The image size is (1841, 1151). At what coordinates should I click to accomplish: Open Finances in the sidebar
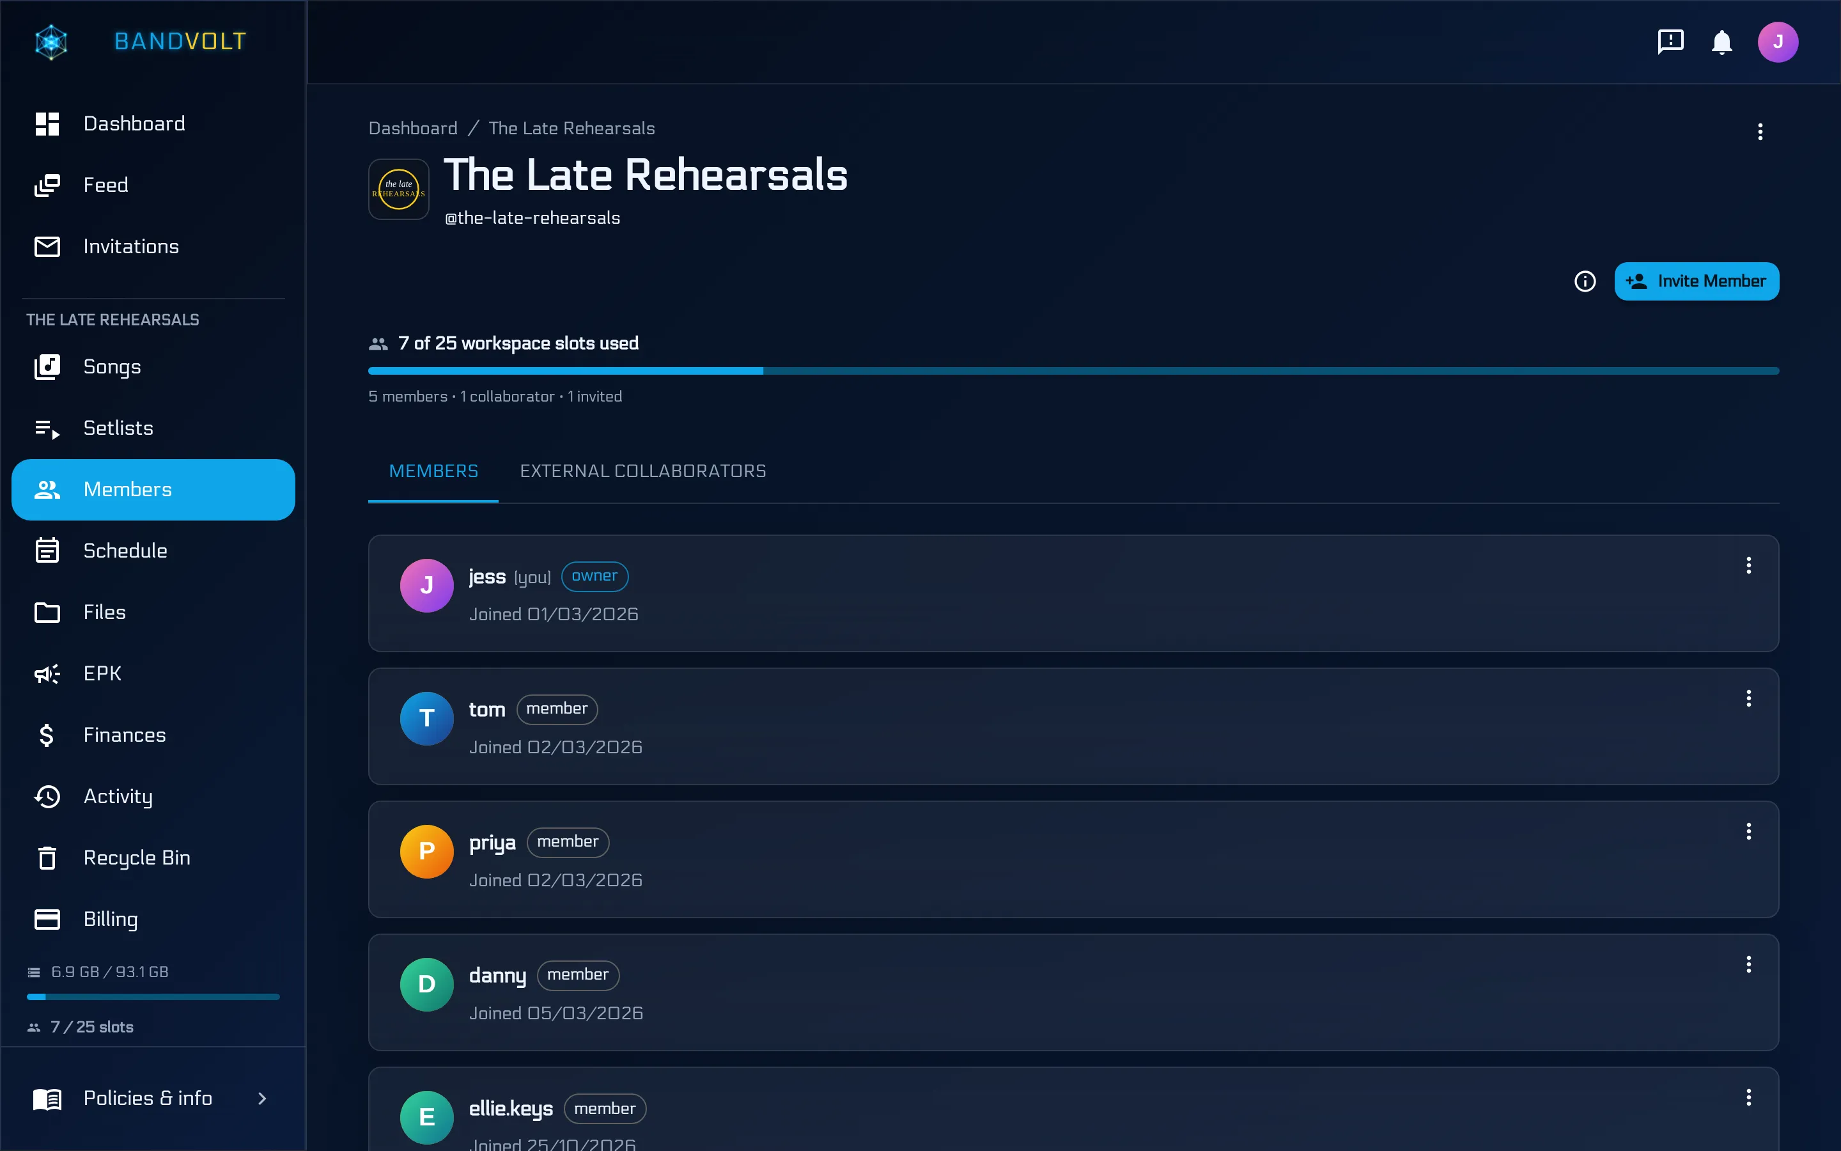tap(153, 735)
